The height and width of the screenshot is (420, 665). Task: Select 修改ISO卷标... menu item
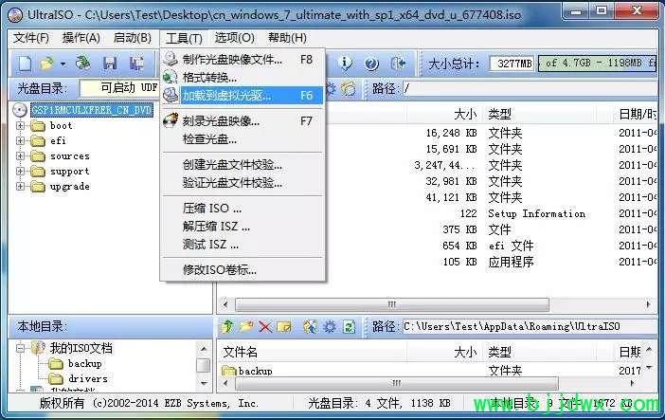(243, 269)
